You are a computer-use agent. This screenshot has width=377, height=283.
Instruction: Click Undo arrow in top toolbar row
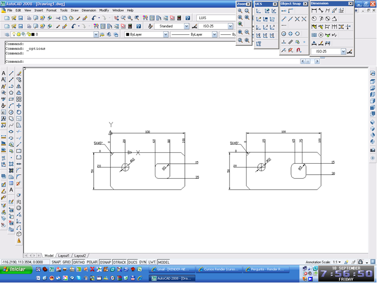[94, 18]
